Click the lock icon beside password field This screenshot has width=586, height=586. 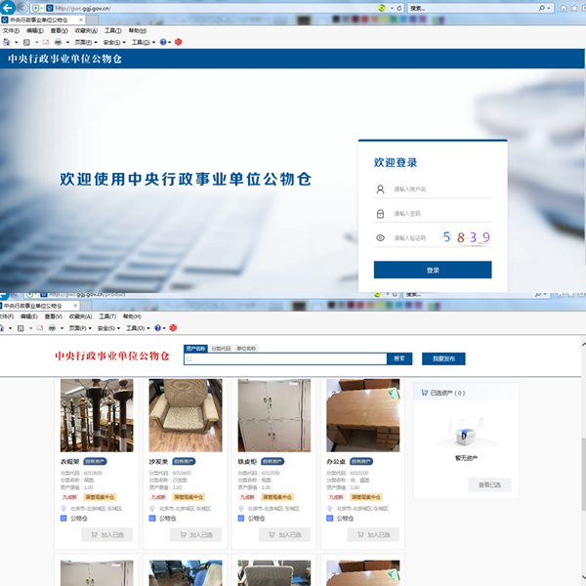[380, 213]
